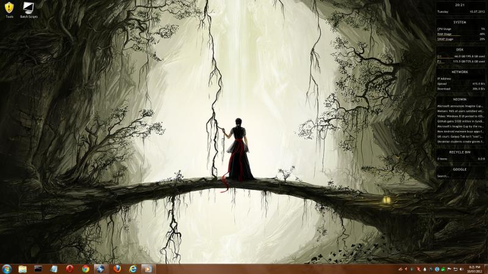Open the Batch Scripts desktop shortcut
The image size is (488, 274).
29,10
